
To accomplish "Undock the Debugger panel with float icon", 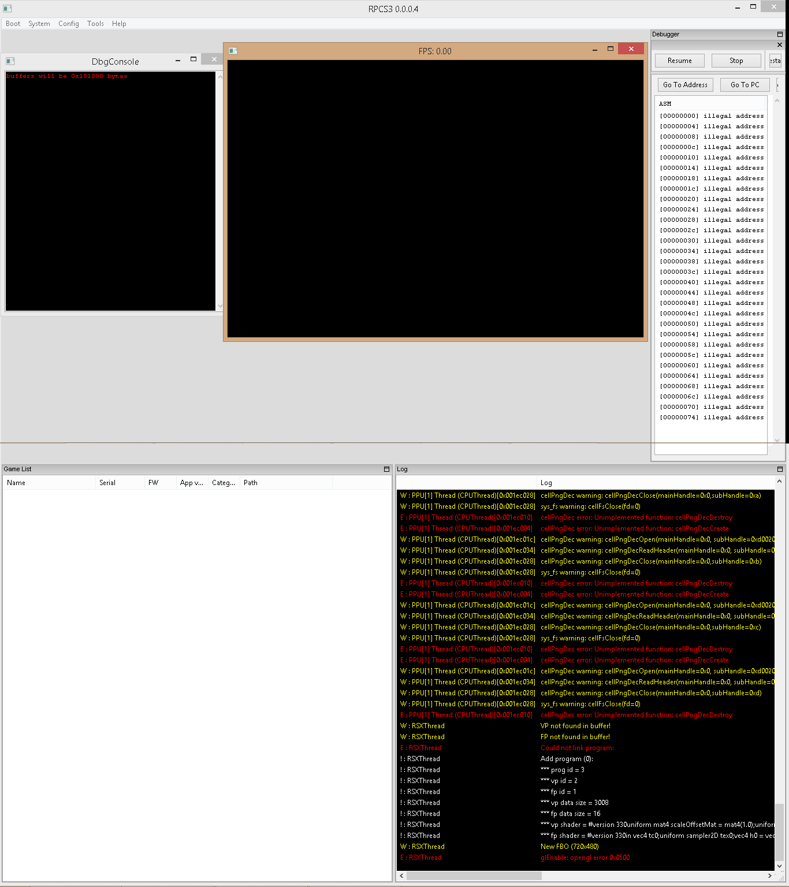I will tap(780, 35).
